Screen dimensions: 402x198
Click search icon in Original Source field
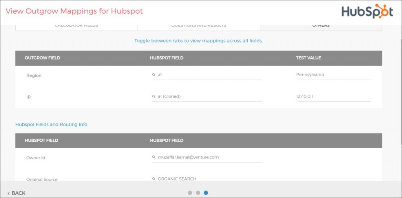(154, 179)
